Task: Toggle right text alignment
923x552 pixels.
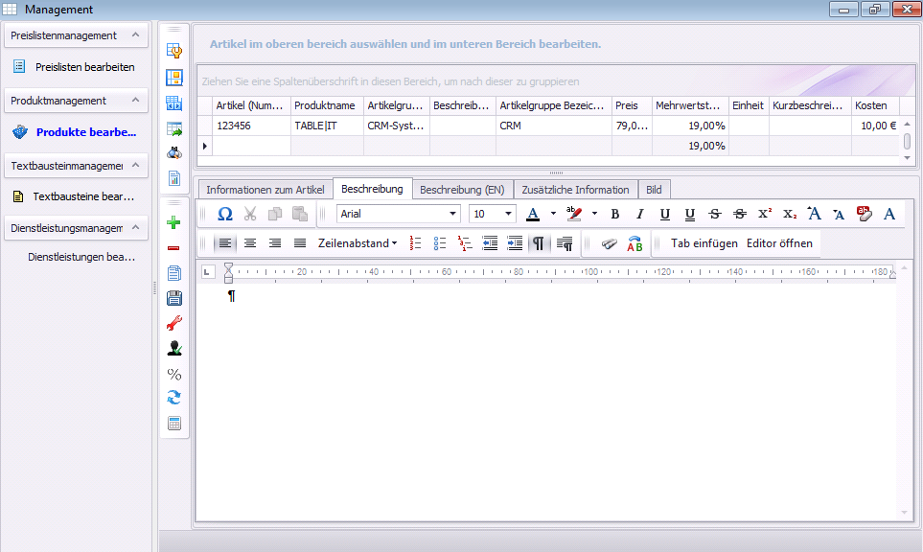Action: coord(275,243)
